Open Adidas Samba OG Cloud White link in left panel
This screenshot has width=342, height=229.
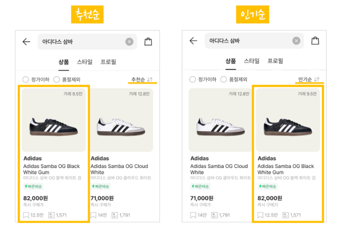point(119,169)
